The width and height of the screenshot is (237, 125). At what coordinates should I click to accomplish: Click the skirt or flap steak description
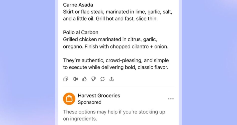(x=118, y=12)
